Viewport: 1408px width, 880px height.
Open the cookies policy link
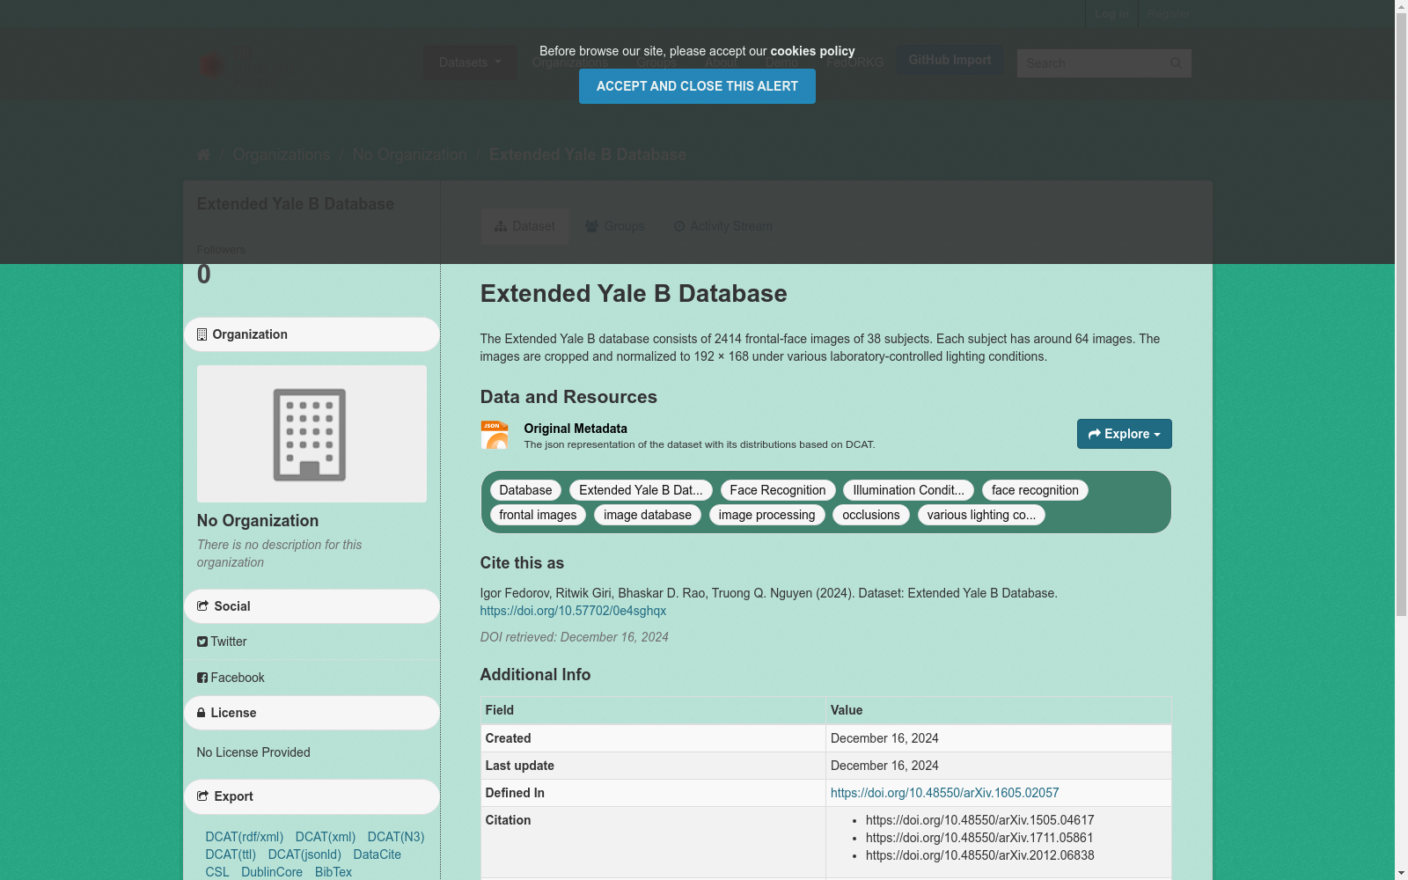click(812, 51)
